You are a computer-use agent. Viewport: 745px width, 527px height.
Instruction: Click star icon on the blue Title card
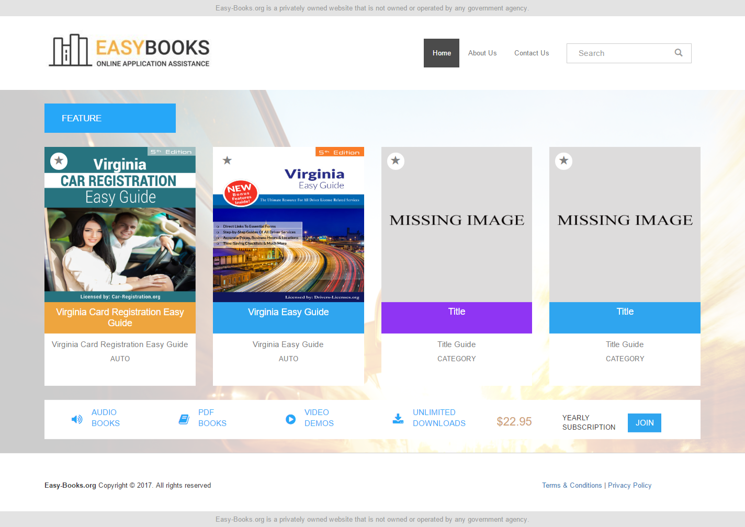[564, 161]
